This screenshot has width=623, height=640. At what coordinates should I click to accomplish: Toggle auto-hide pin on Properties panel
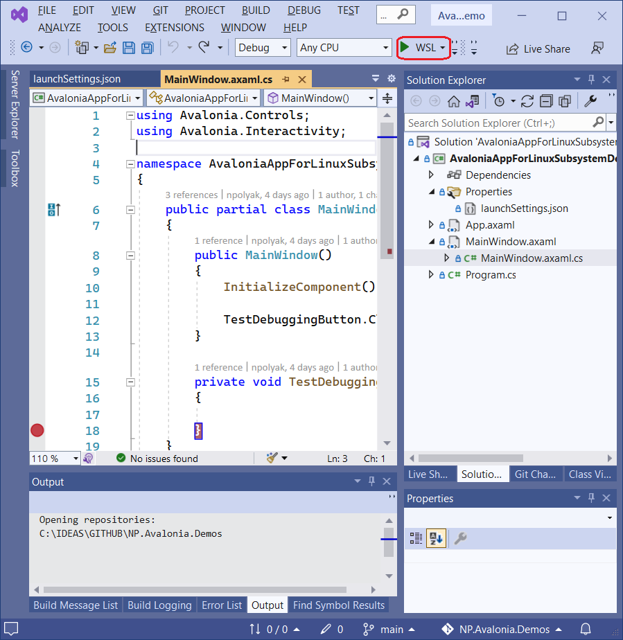pyautogui.click(x=591, y=498)
